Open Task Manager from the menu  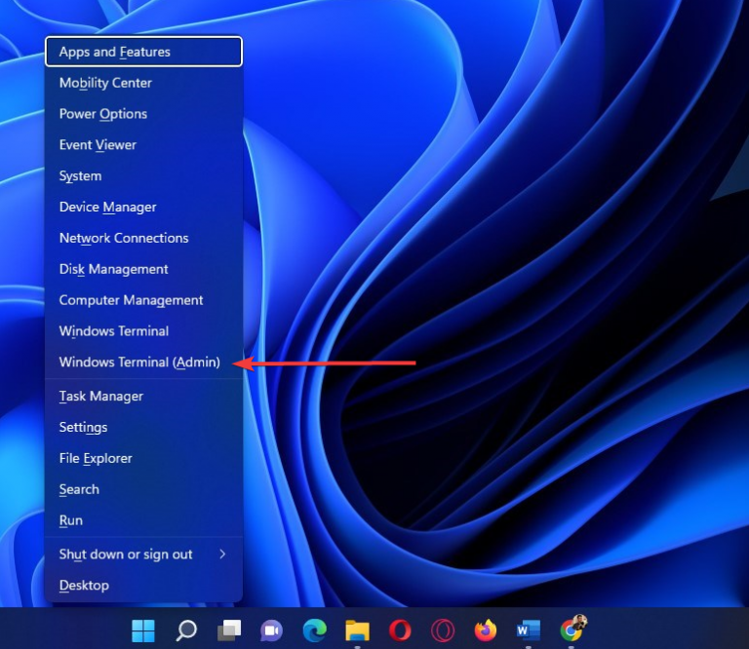(143, 396)
